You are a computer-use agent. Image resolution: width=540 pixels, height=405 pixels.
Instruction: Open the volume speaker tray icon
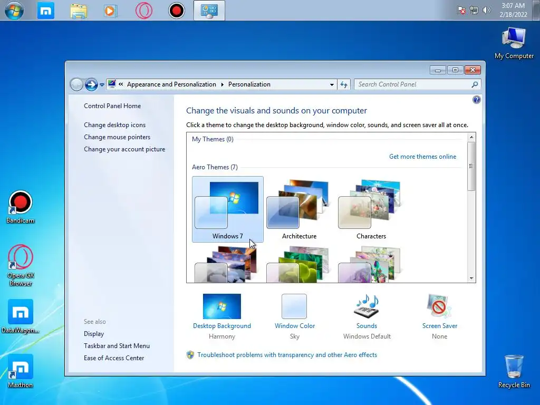[x=486, y=11]
